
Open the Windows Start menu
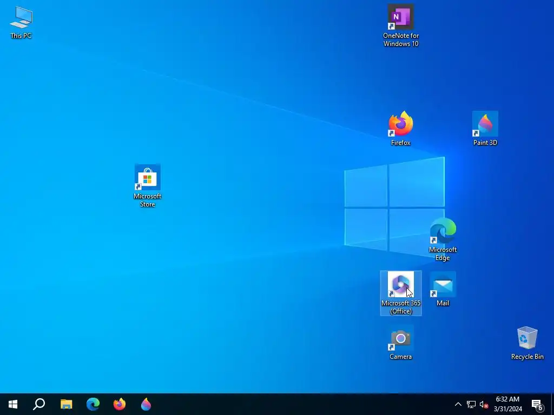coord(13,404)
